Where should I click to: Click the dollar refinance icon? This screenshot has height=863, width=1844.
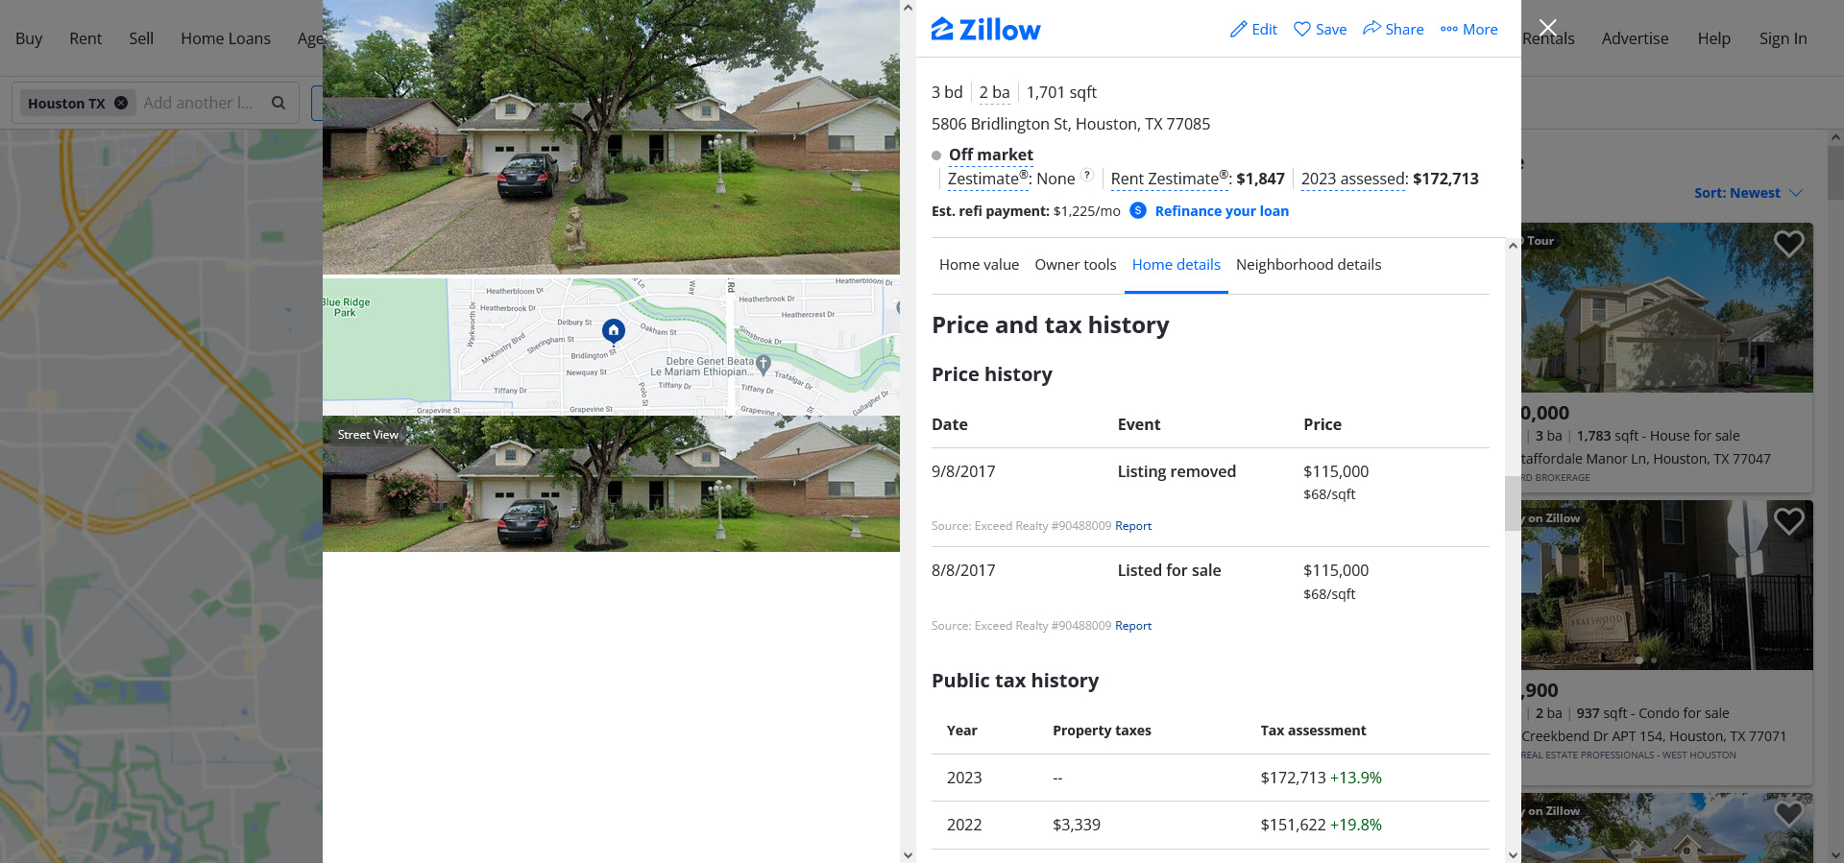1137,211
